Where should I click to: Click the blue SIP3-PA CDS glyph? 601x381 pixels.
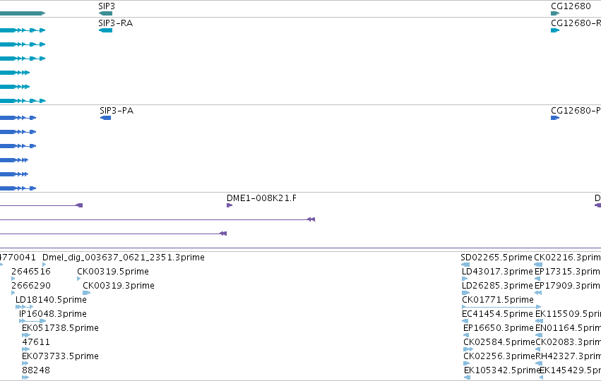tap(105, 118)
